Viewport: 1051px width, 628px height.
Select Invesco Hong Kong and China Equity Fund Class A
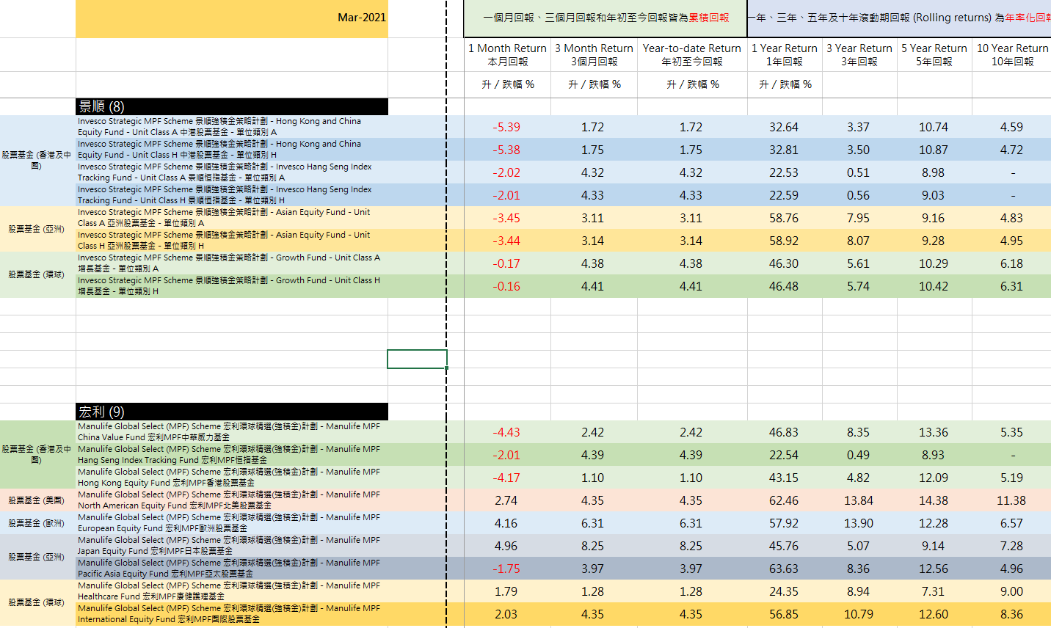[x=232, y=127]
